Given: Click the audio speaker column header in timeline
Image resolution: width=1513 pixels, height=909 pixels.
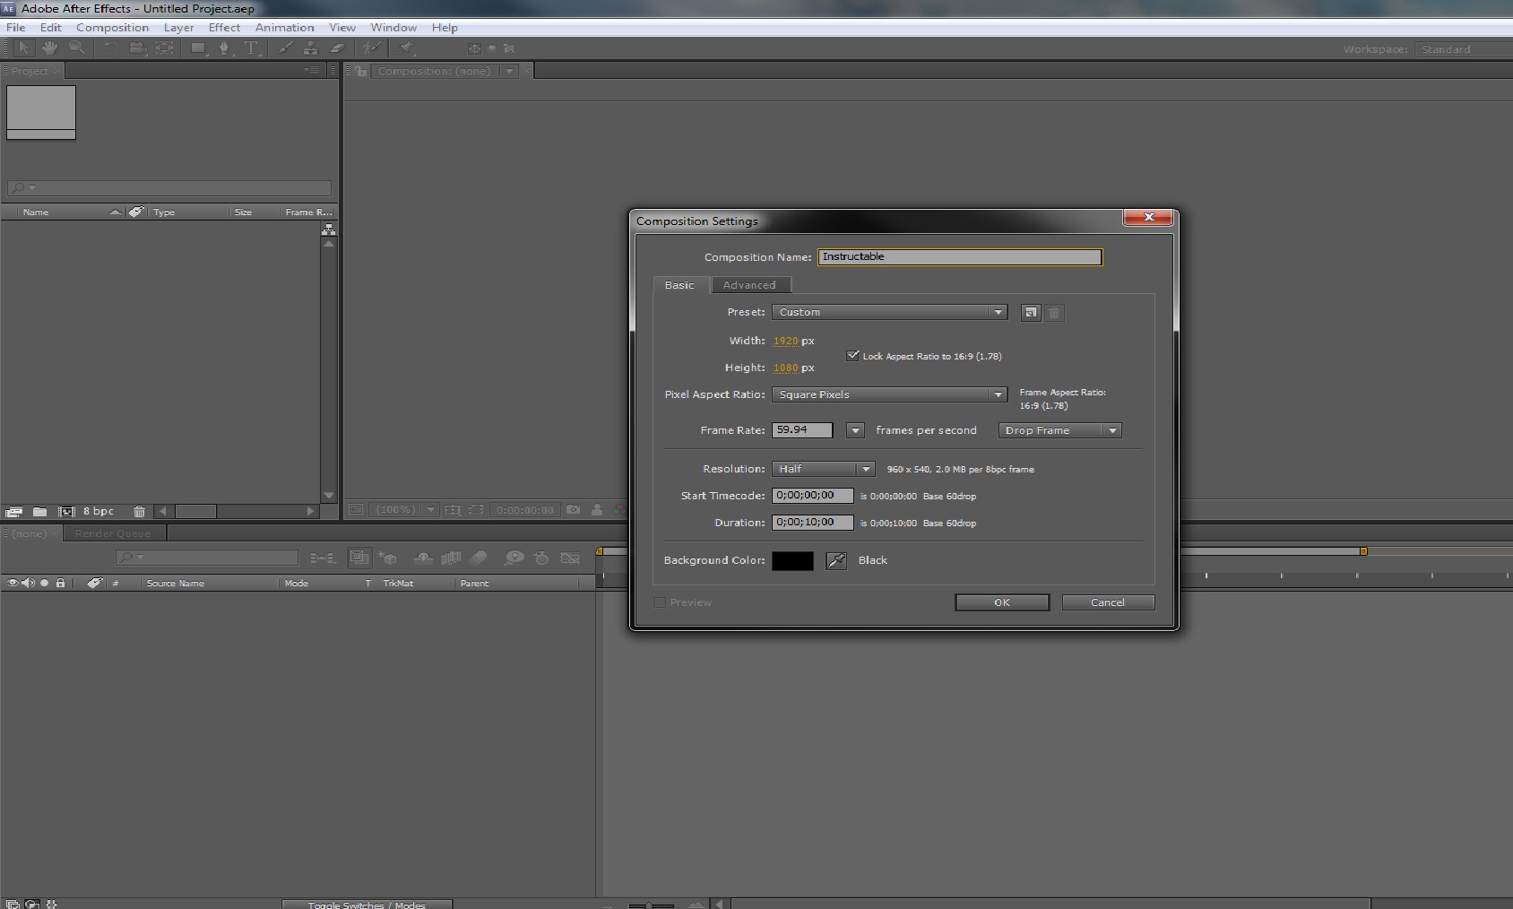Looking at the screenshot, I should [x=29, y=583].
